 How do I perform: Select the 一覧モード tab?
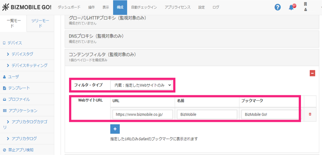click(x=14, y=23)
